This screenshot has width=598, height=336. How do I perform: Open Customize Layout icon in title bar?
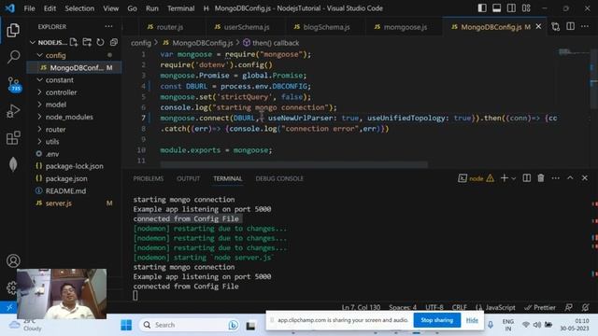point(526,8)
